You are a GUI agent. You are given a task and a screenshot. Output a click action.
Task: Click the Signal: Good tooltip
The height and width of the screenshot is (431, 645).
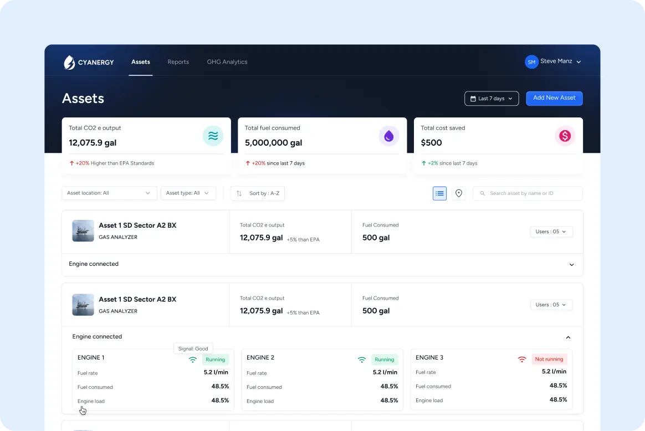pyautogui.click(x=193, y=349)
